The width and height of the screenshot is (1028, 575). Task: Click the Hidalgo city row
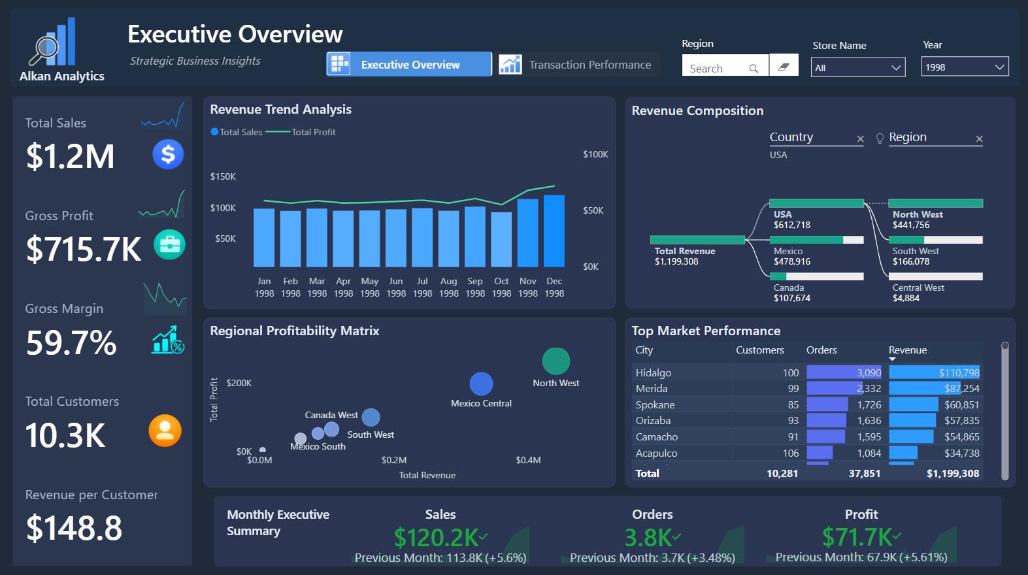click(x=807, y=372)
